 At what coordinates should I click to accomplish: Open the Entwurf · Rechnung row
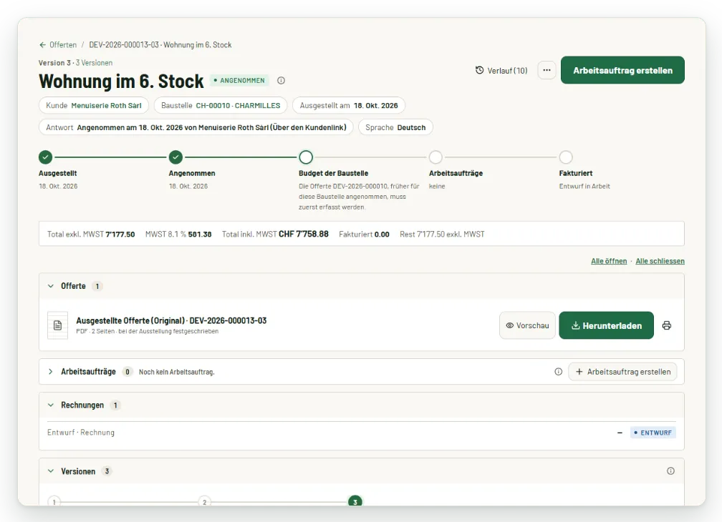(x=362, y=433)
